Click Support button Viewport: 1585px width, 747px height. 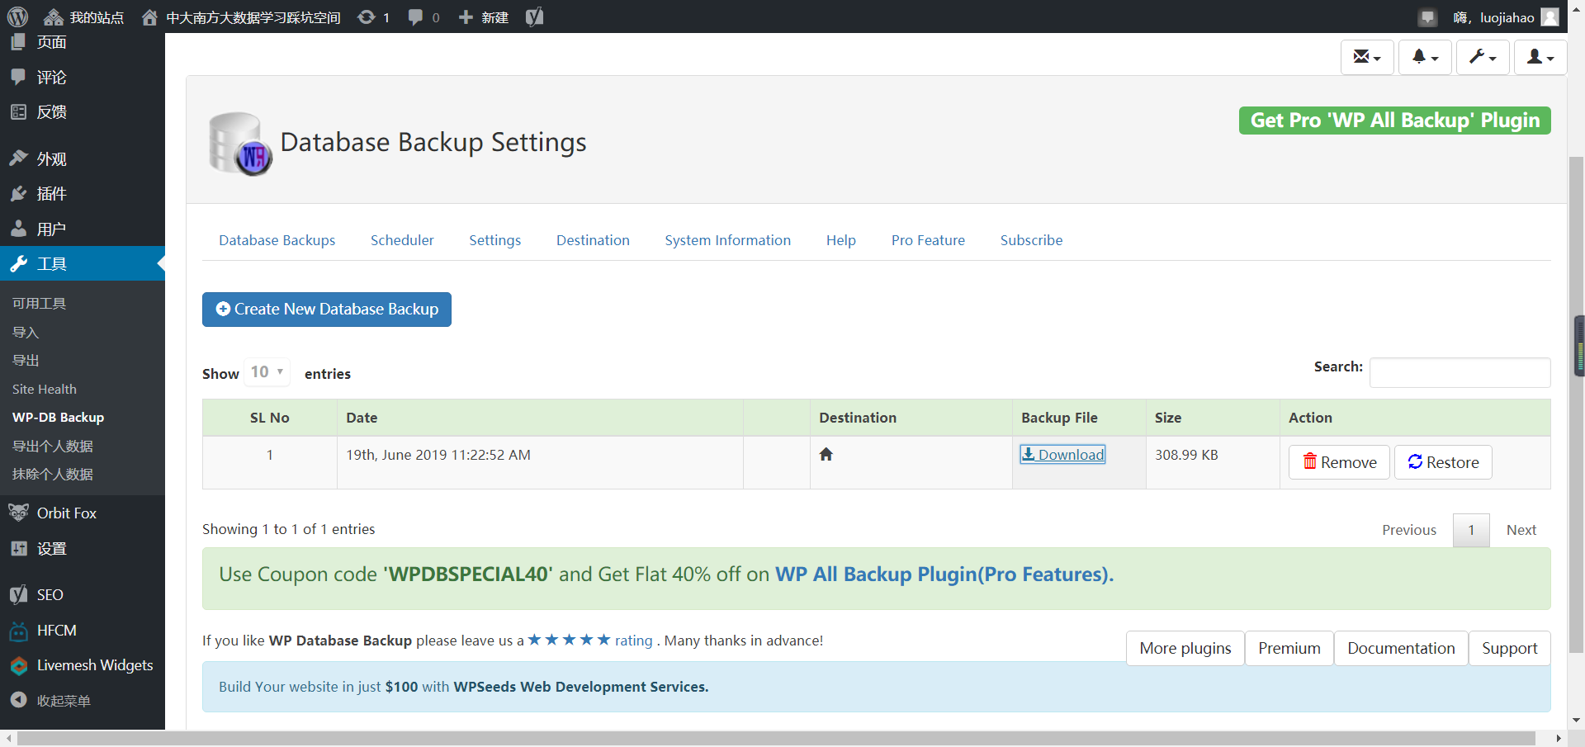coord(1510,648)
